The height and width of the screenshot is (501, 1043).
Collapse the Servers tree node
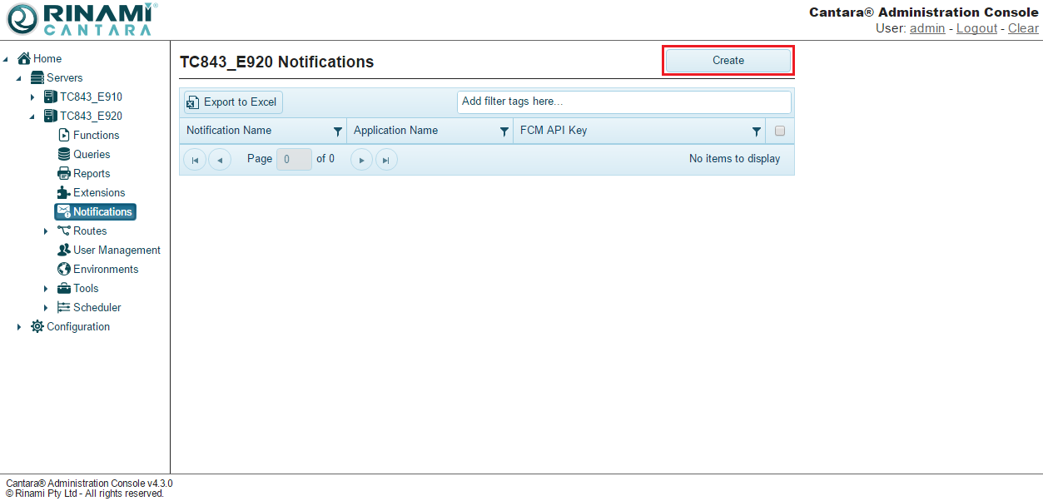pyautogui.click(x=19, y=78)
